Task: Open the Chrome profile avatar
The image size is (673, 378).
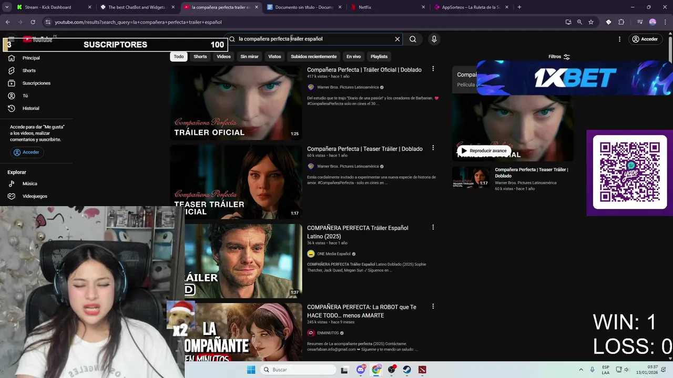Action: point(652,22)
